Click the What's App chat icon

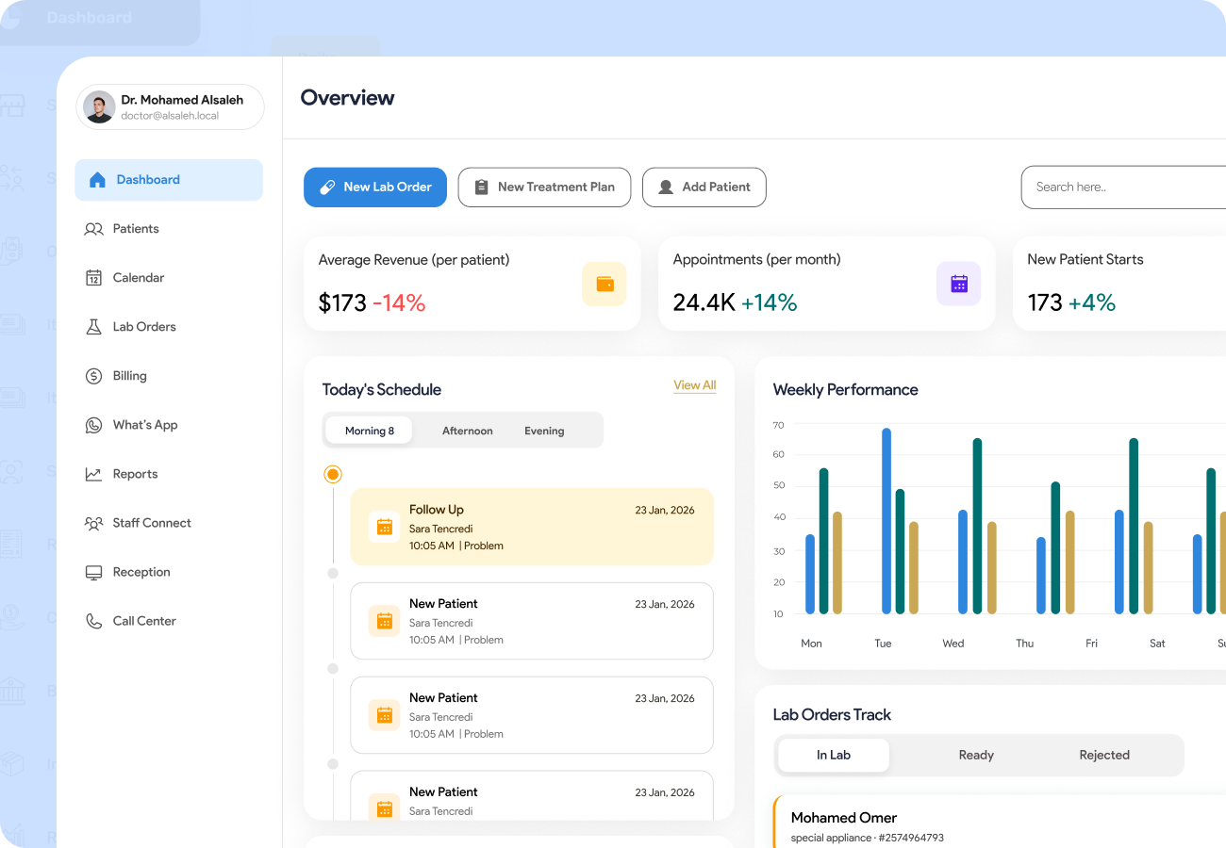(93, 425)
